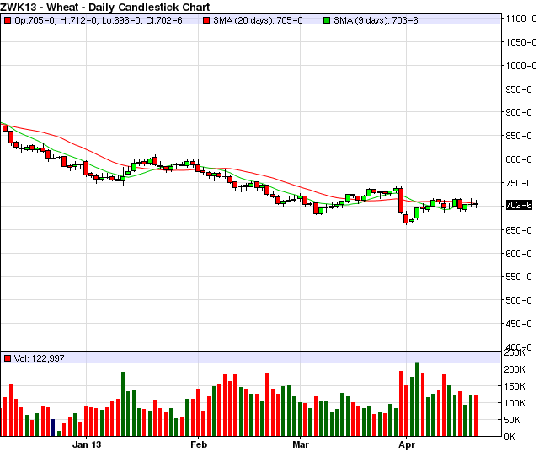Click the dark blue volume bar in December

pos(53,428)
